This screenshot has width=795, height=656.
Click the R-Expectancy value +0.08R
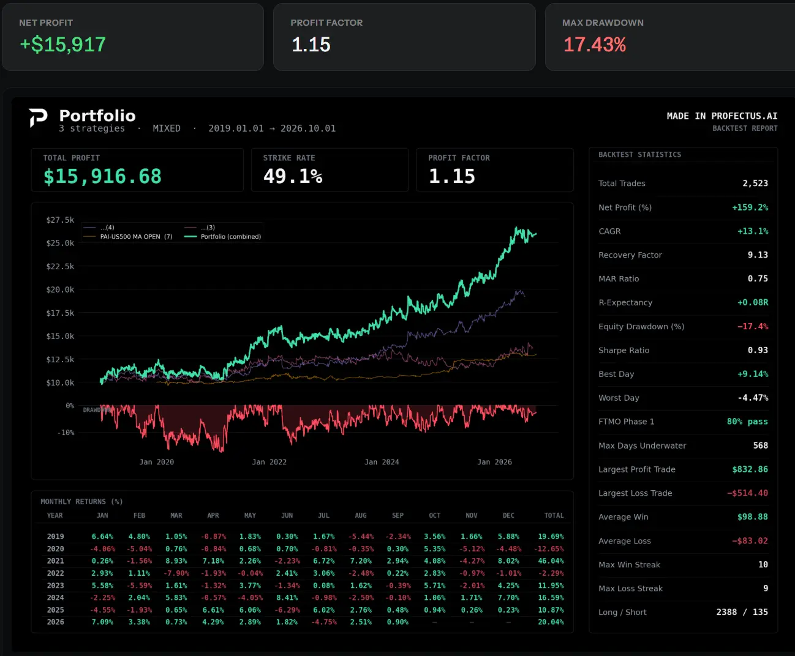(x=753, y=303)
